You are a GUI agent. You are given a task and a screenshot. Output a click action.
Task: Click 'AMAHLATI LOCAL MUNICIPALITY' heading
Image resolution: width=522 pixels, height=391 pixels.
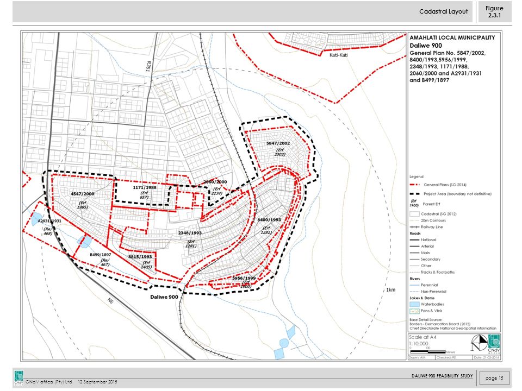point(452,37)
